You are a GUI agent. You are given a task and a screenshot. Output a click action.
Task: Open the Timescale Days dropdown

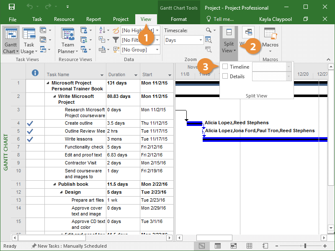(x=201, y=40)
